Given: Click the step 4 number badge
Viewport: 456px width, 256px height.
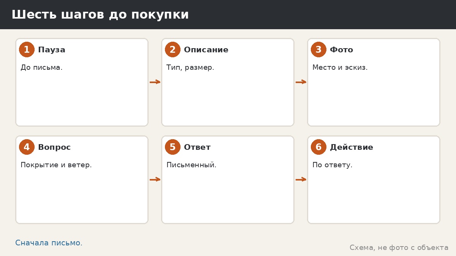Looking at the screenshot, I should click(x=27, y=147).
